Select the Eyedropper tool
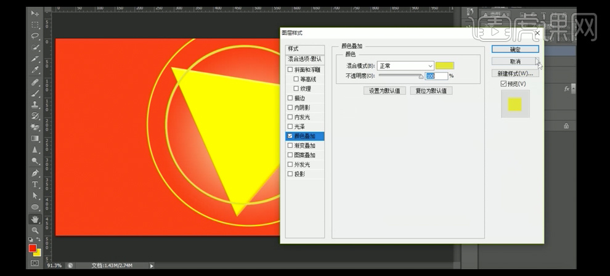Viewport: 610px width, 276px height. pos(35,70)
